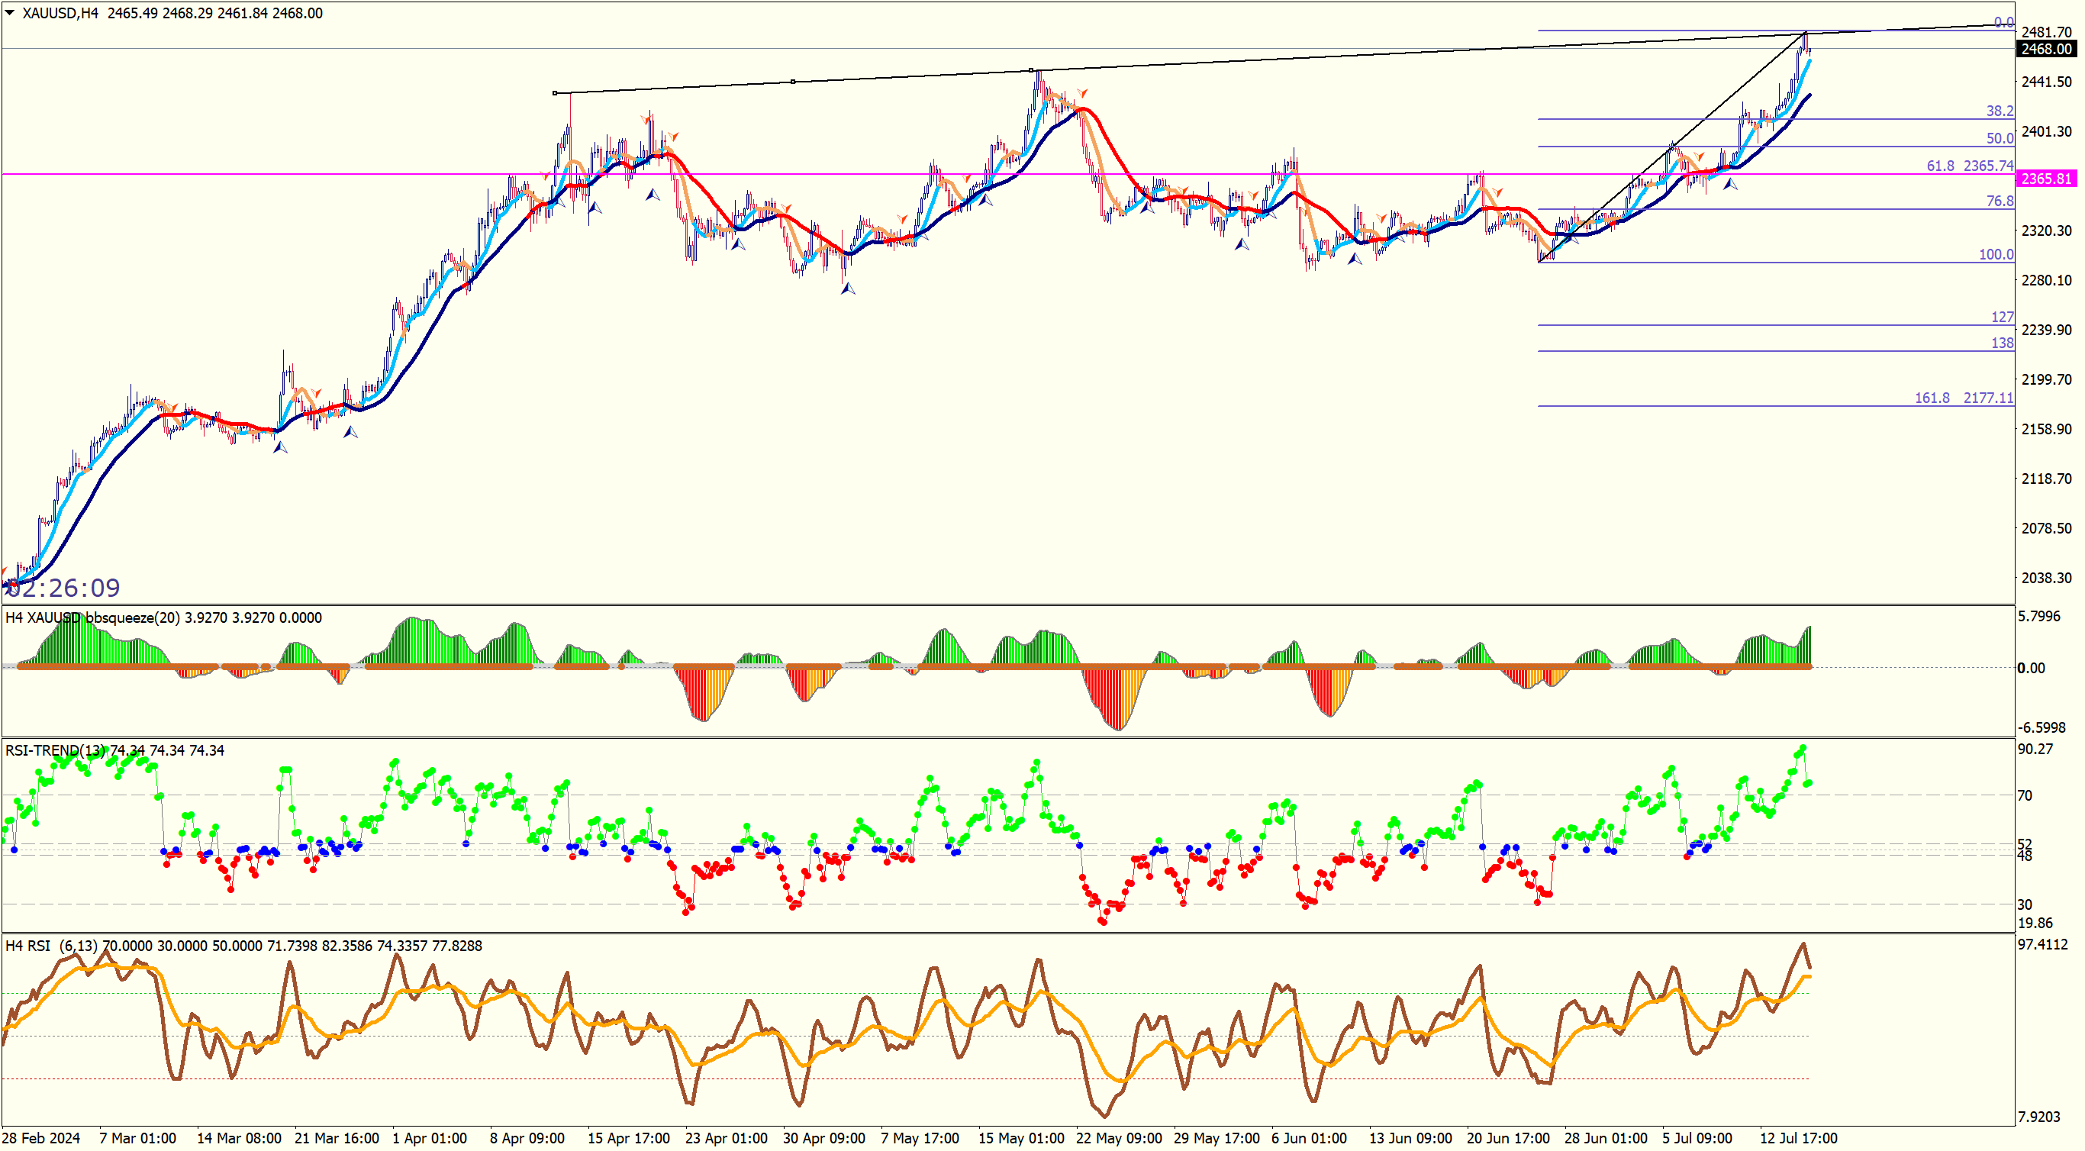Click the black 2468.00 current price label
The image size is (2085, 1151).
point(2045,50)
